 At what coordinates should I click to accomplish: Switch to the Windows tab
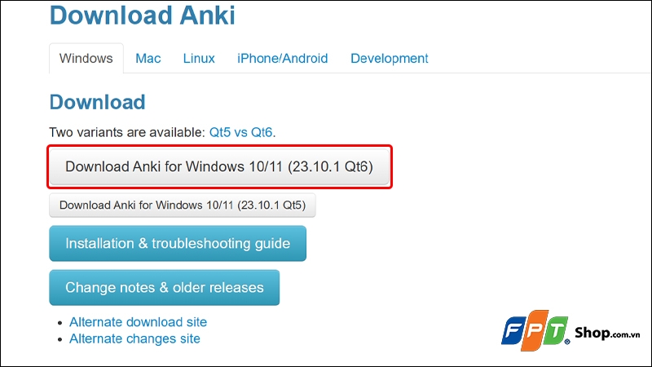coord(86,59)
